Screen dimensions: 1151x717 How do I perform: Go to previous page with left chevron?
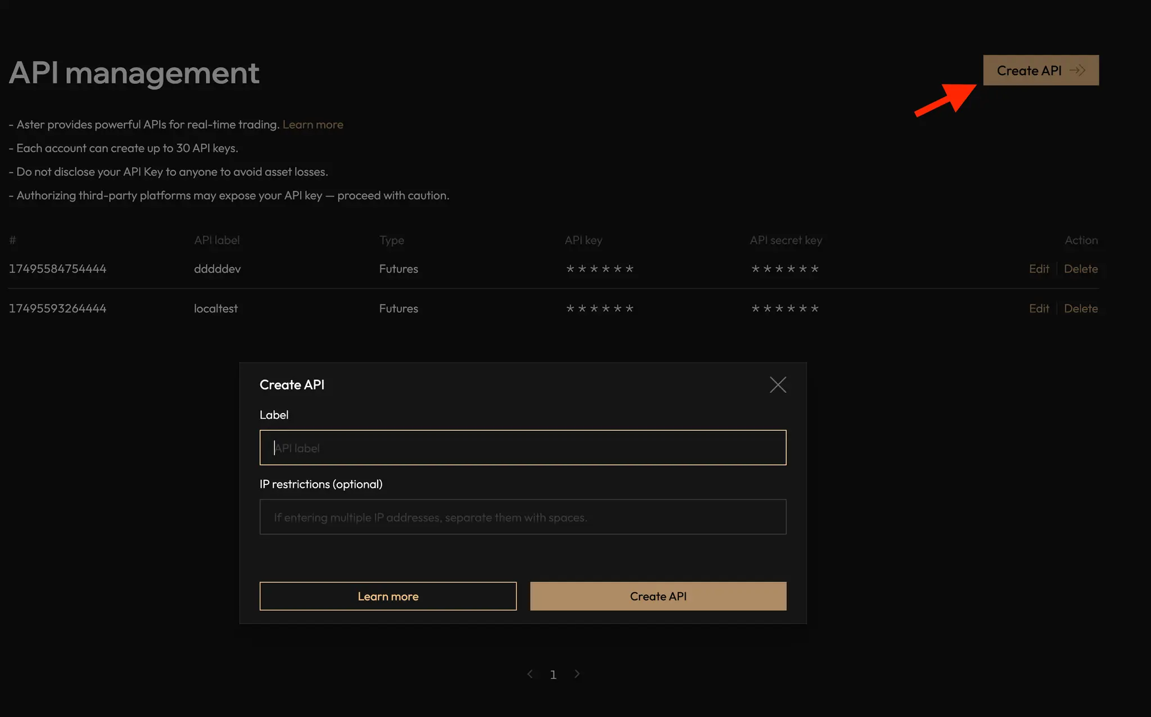529,674
